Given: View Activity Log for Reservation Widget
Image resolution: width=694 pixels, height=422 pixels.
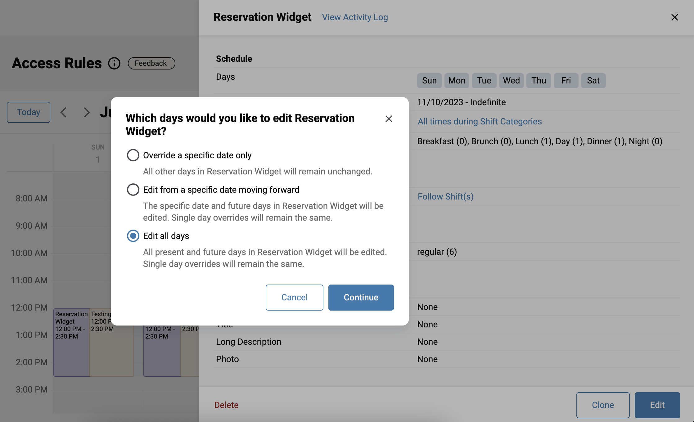Looking at the screenshot, I should click(x=355, y=17).
